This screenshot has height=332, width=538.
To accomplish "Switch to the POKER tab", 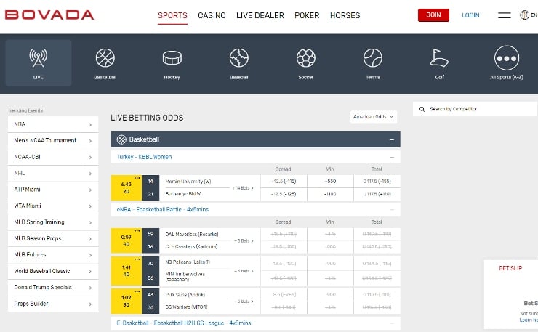I will (307, 15).
